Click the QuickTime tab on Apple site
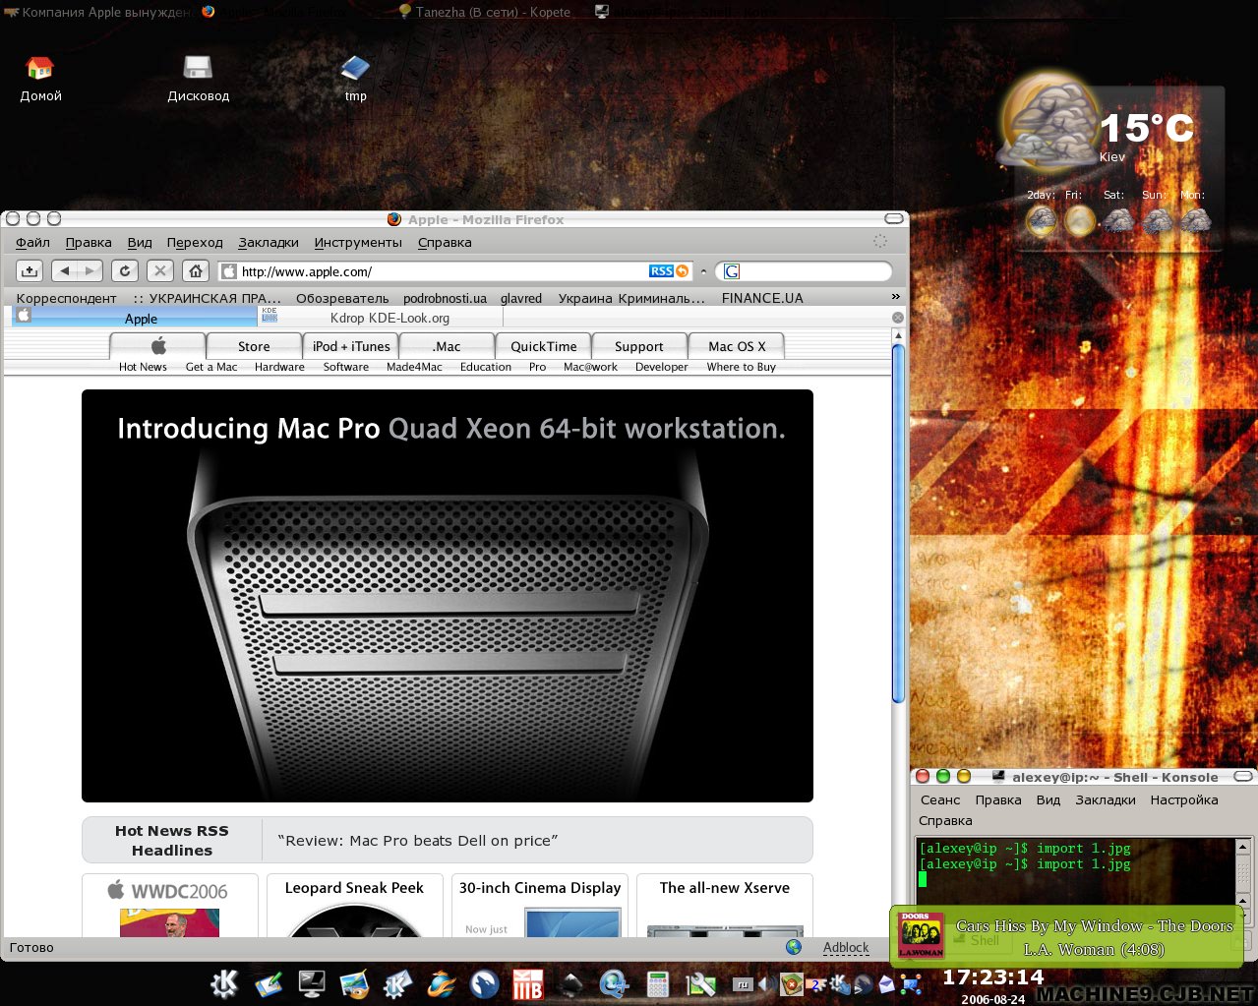Viewport: 1258px width, 1006px height. [x=544, y=346]
